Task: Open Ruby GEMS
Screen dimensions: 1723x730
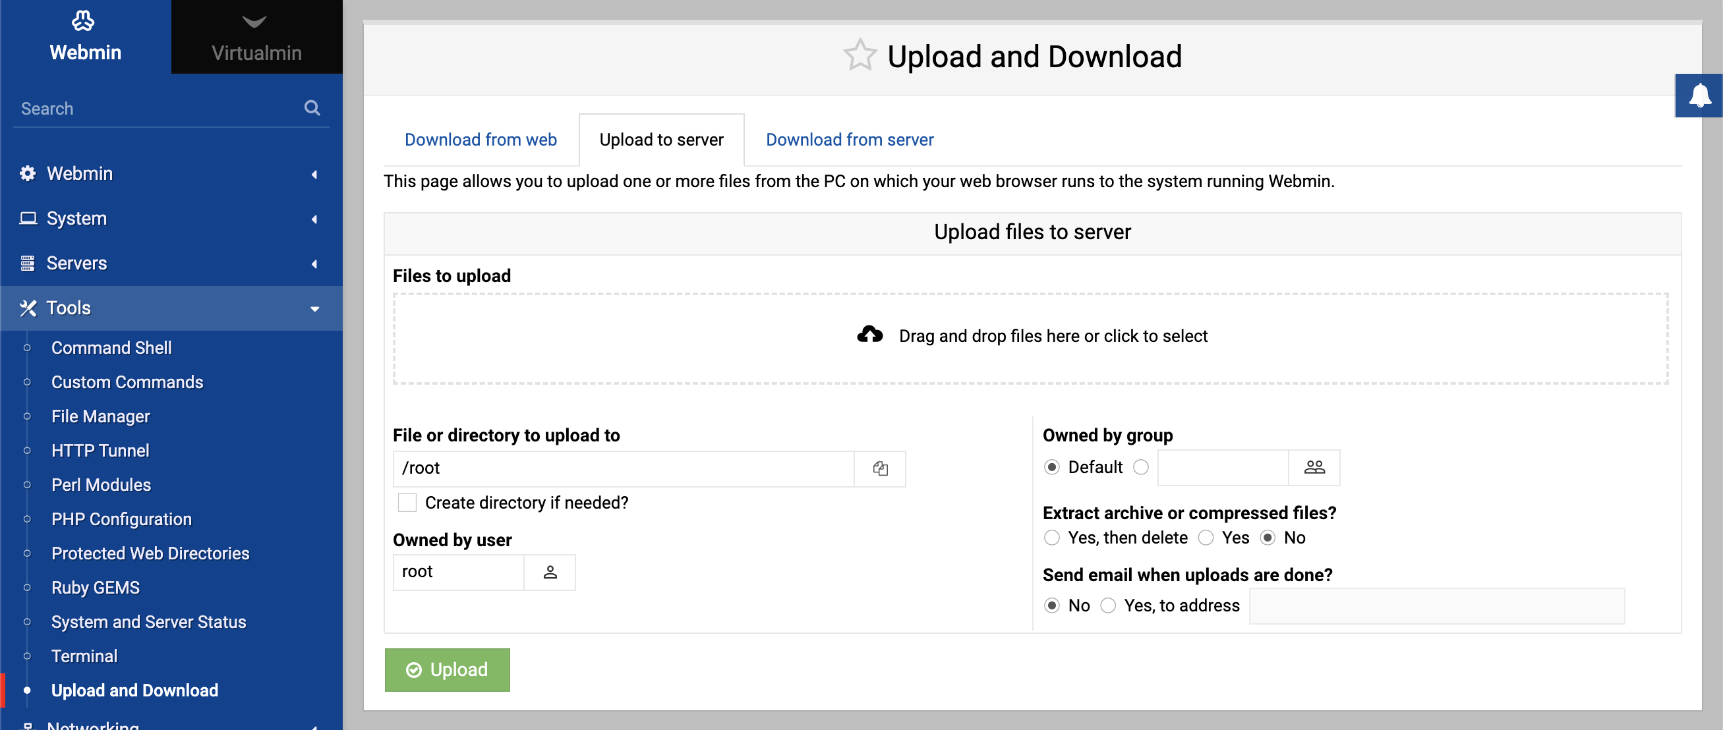Action: click(x=95, y=587)
